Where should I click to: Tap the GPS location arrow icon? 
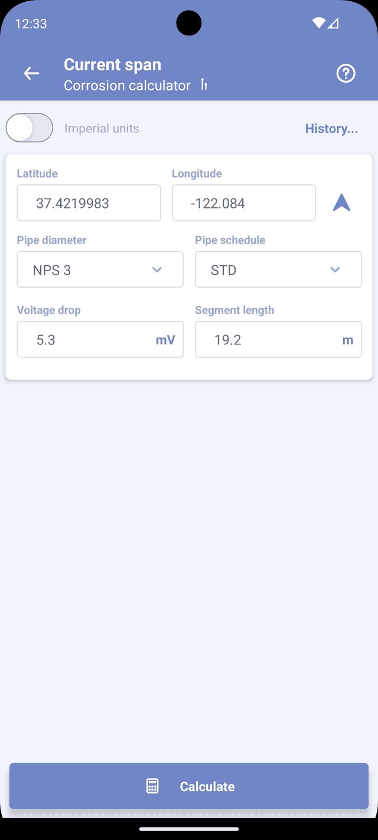(x=341, y=203)
